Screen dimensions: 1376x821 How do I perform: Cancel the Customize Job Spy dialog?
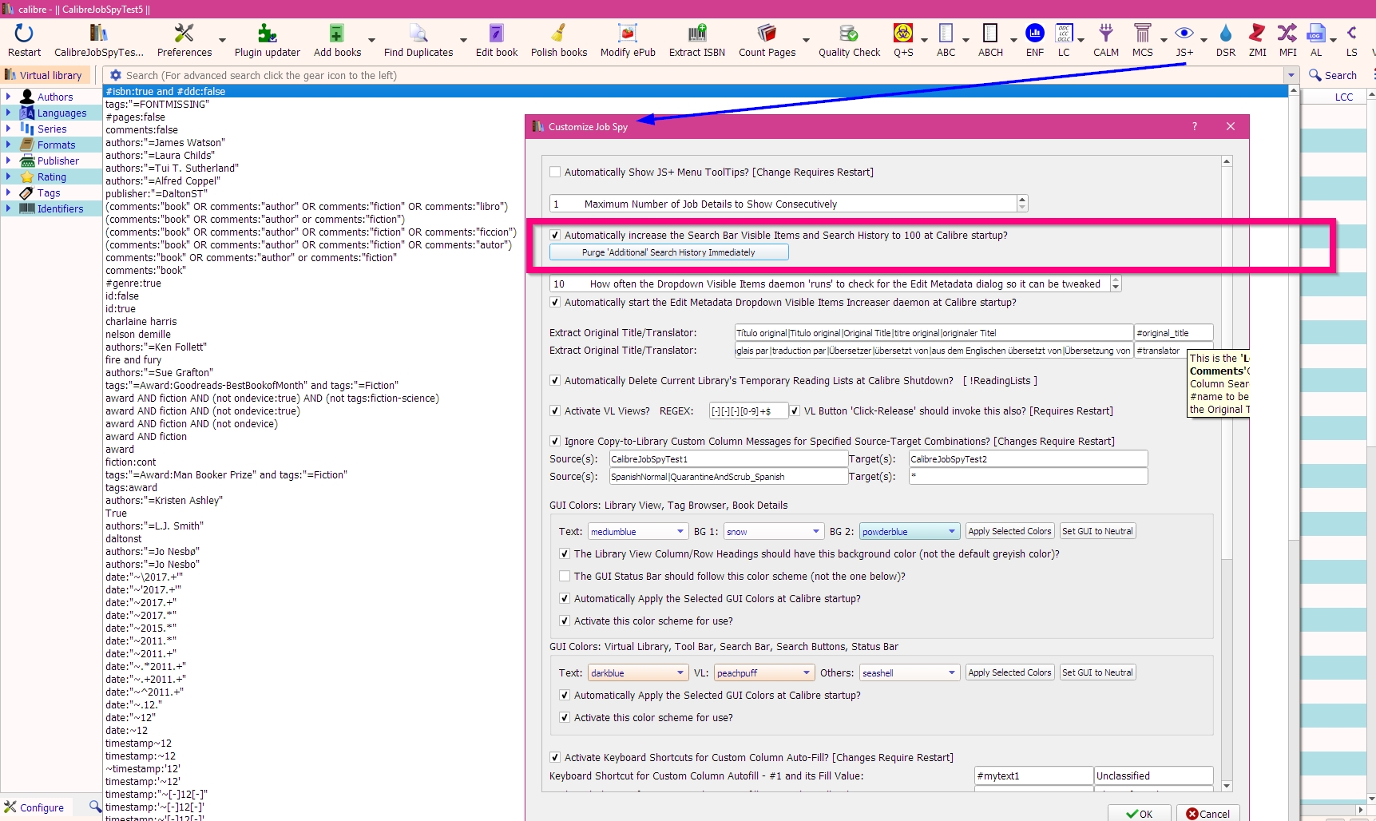[1207, 813]
